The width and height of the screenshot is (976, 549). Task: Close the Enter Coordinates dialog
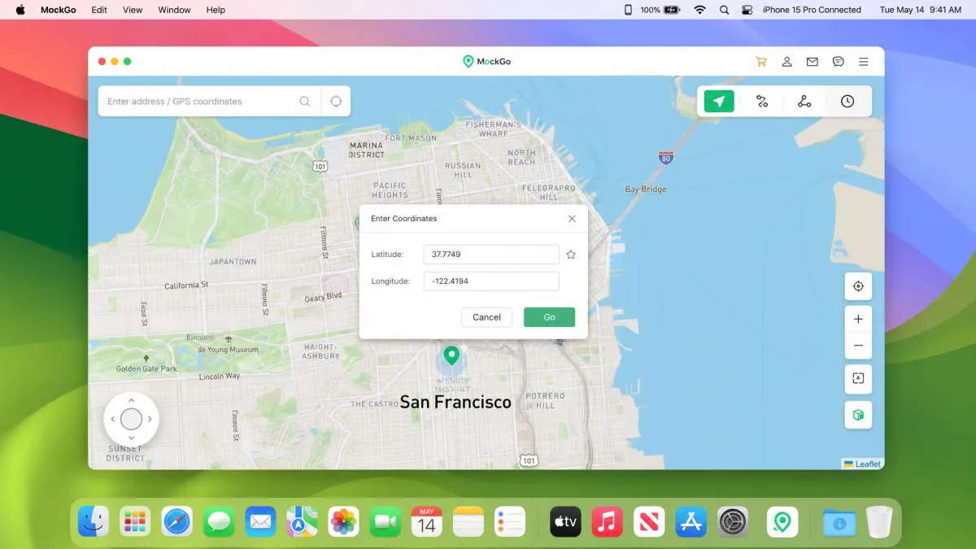coord(572,219)
